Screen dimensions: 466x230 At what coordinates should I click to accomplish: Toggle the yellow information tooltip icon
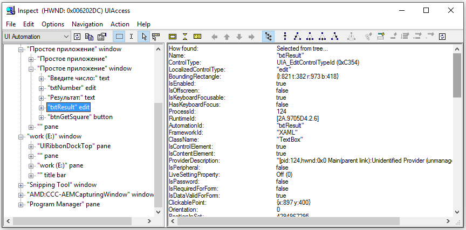click(x=197, y=37)
